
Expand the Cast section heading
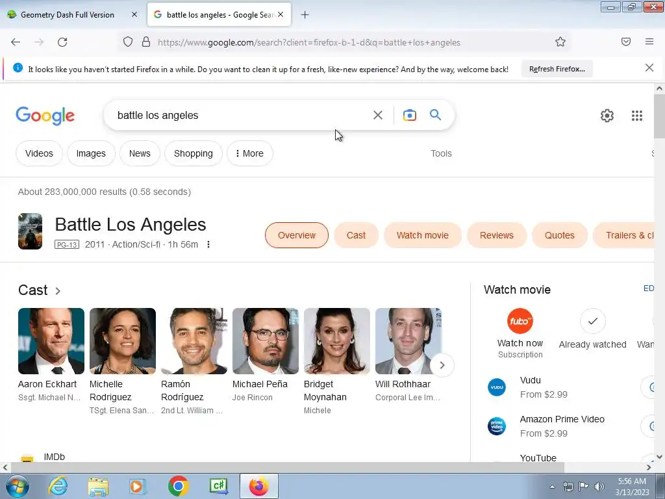(x=40, y=290)
